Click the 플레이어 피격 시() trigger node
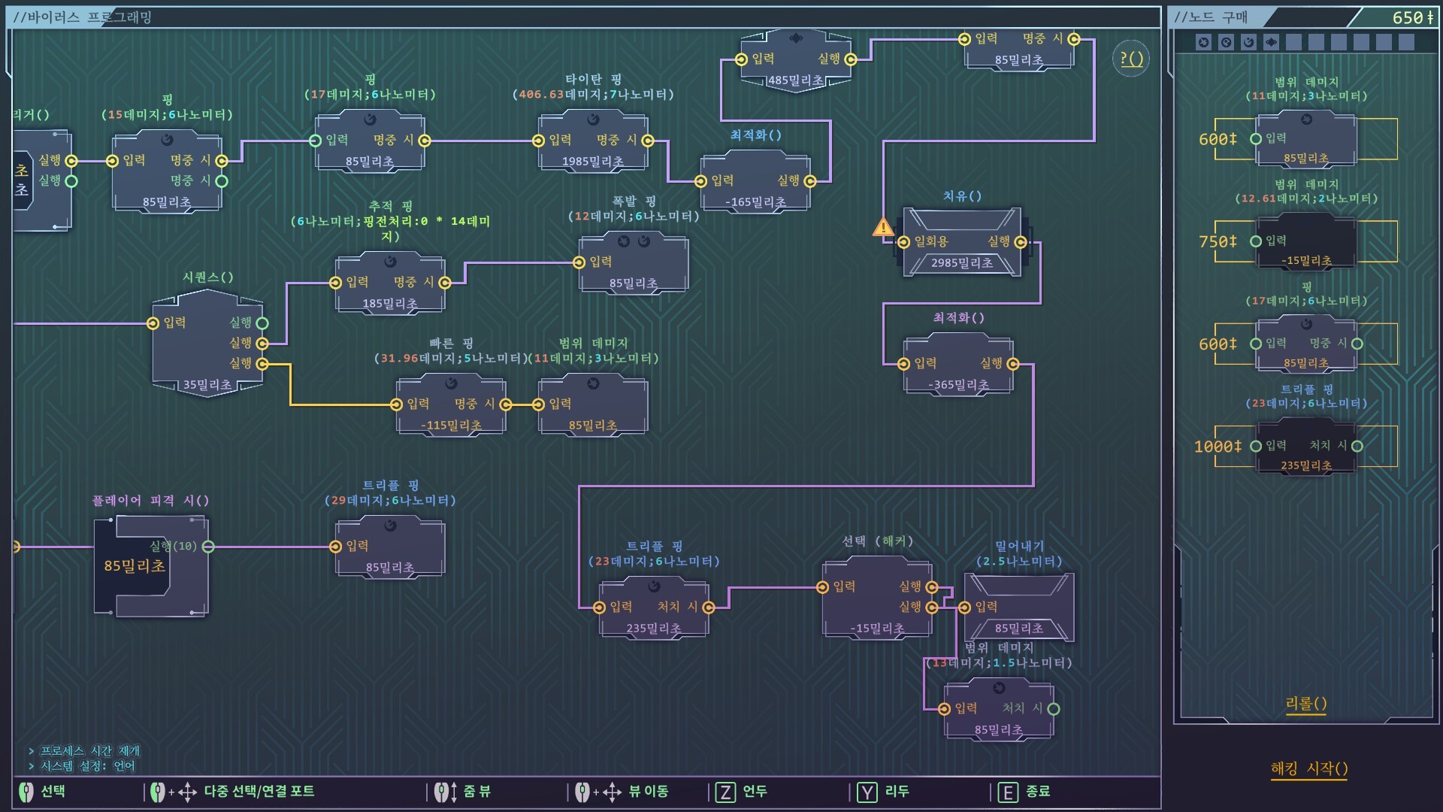The width and height of the screenshot is (1443, 812). pos(150,565)
